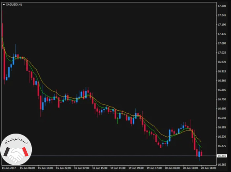The width and height of the screenshot is (231, 172).
Task: Click the 16.365 price axis label
Action: (222, 165)
